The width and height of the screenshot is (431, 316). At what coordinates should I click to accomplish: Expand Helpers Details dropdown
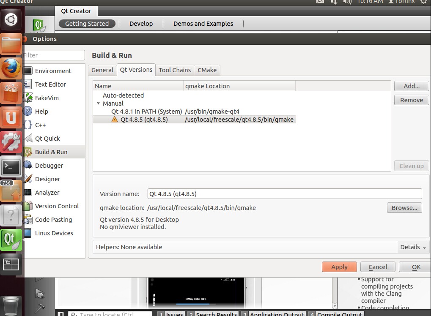413,247
